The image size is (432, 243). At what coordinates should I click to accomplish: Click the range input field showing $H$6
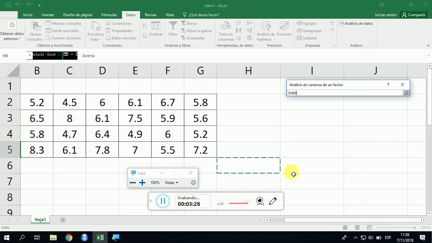pyautogui.click(x=345, y=93)
